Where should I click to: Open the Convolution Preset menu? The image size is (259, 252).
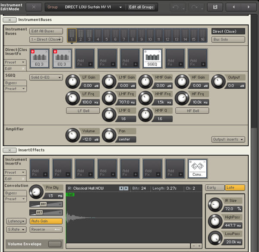click(15, 199)
